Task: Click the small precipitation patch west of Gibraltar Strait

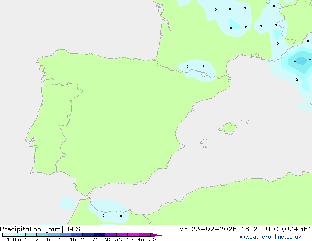Action: pos(67,203)
